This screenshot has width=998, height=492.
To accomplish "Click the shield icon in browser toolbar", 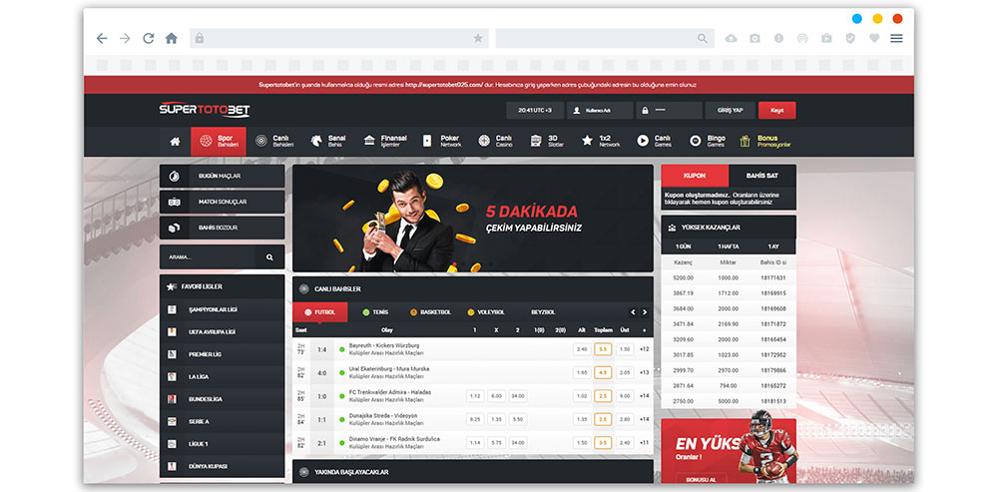I will (x=850, y=38).
